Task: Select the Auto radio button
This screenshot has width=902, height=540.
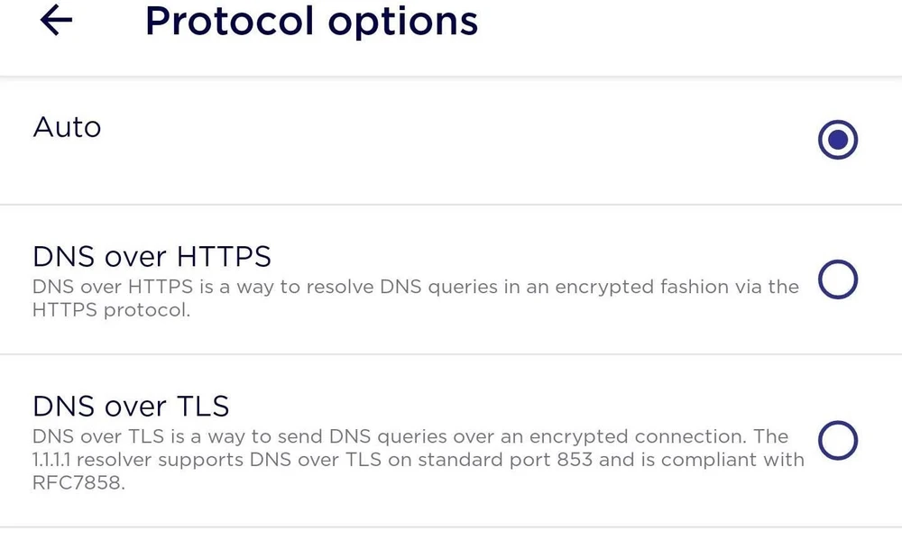Action: (x=837, y=140)
